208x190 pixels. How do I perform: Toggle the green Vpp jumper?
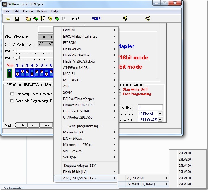pyautogui.click(x=10, y=73)
